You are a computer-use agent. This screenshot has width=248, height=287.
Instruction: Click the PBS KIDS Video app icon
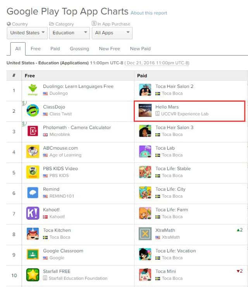coord(33,172)
